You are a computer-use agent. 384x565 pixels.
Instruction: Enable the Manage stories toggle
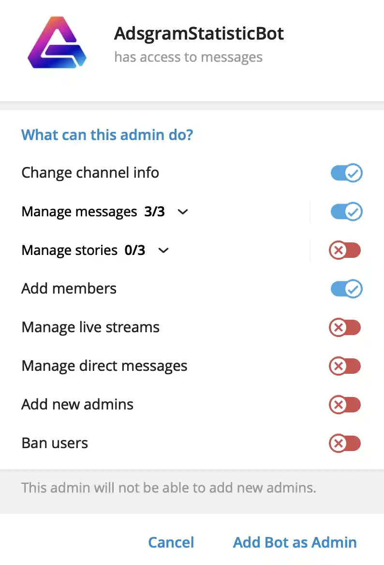click(345, 250)
